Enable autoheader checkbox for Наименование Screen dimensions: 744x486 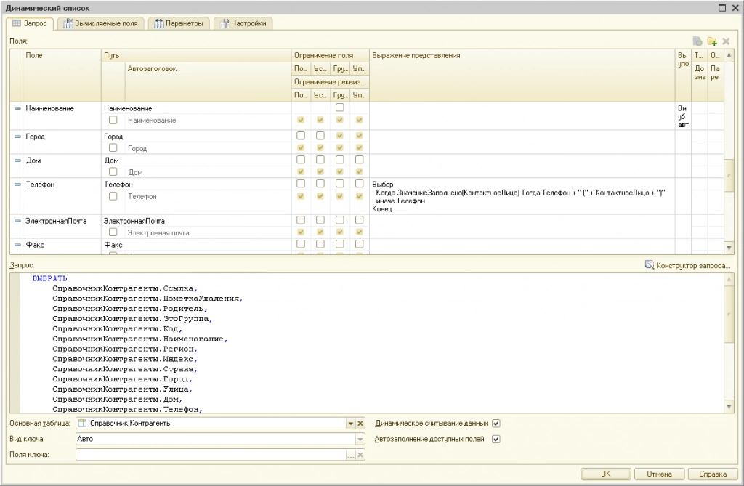click(x=113, y=120)
